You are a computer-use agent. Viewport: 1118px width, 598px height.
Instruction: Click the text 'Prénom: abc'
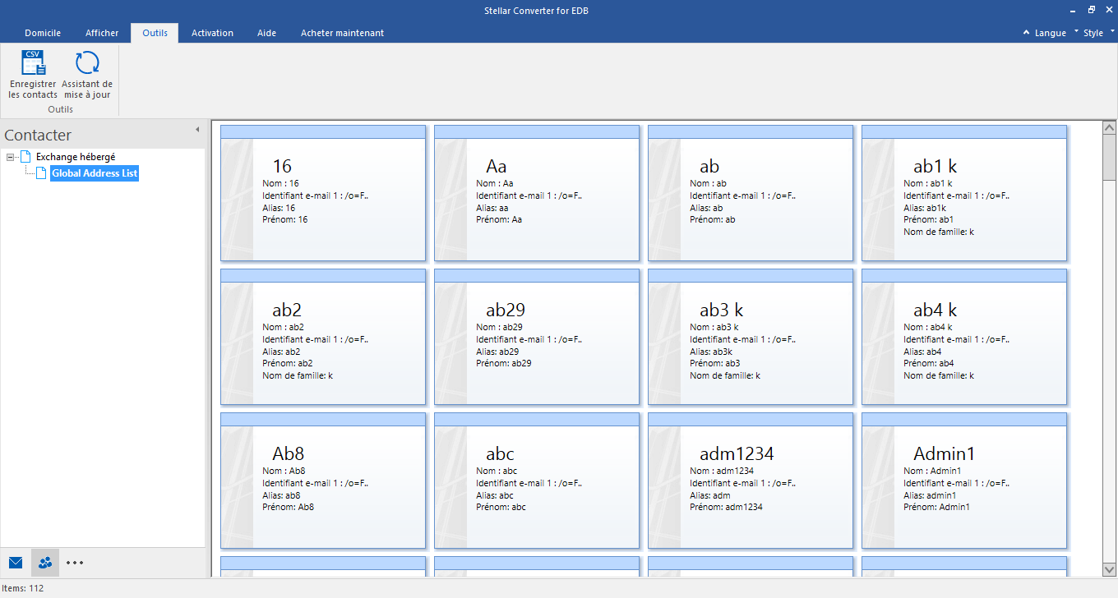point(501,508)
